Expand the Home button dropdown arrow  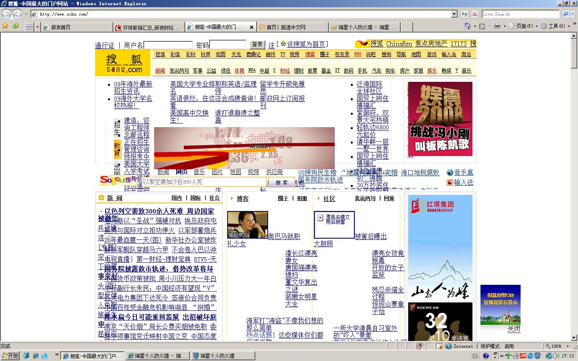(x=475, y=26)
